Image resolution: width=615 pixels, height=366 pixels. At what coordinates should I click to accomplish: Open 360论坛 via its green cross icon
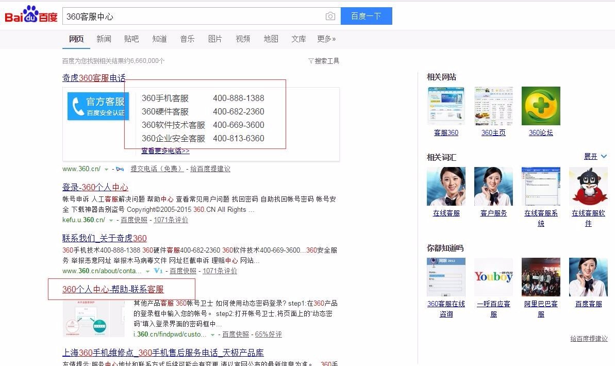point(540,106)
